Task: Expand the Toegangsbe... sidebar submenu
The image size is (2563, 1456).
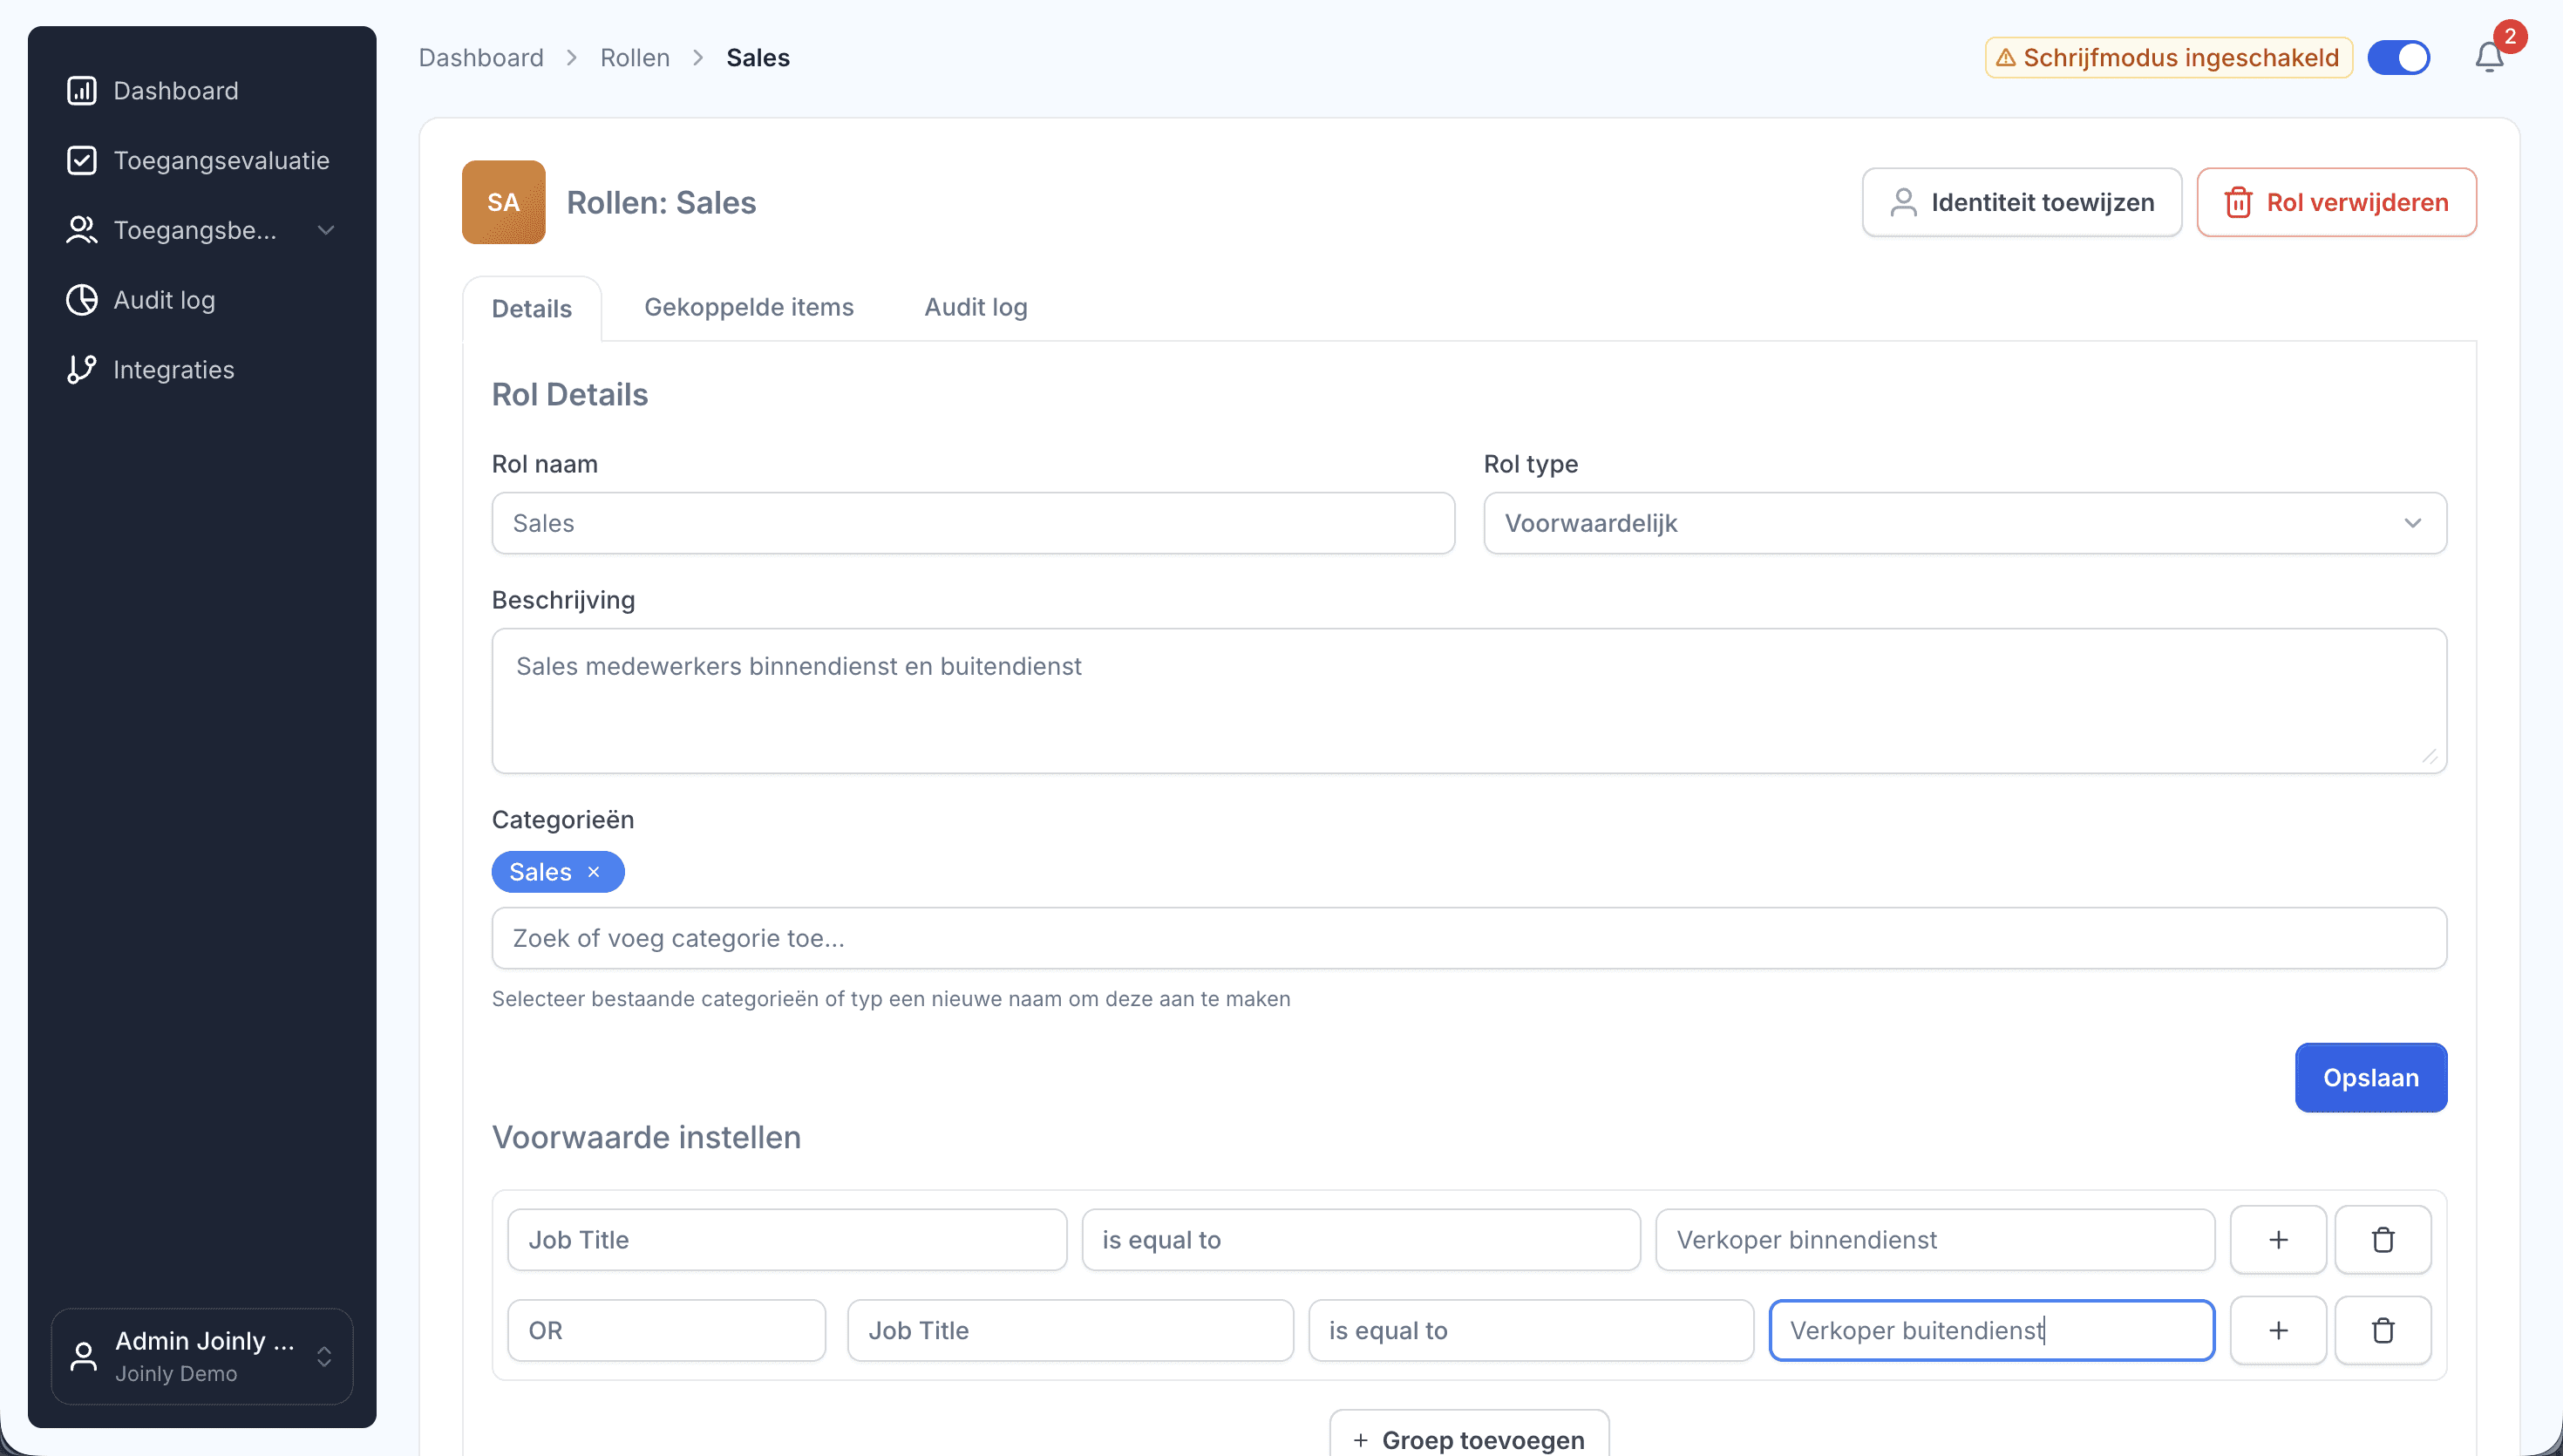Action: (x=325, y=231)
